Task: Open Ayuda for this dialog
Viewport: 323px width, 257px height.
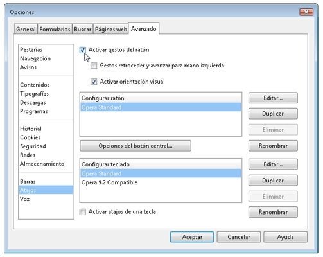Action: pos(285,237)
